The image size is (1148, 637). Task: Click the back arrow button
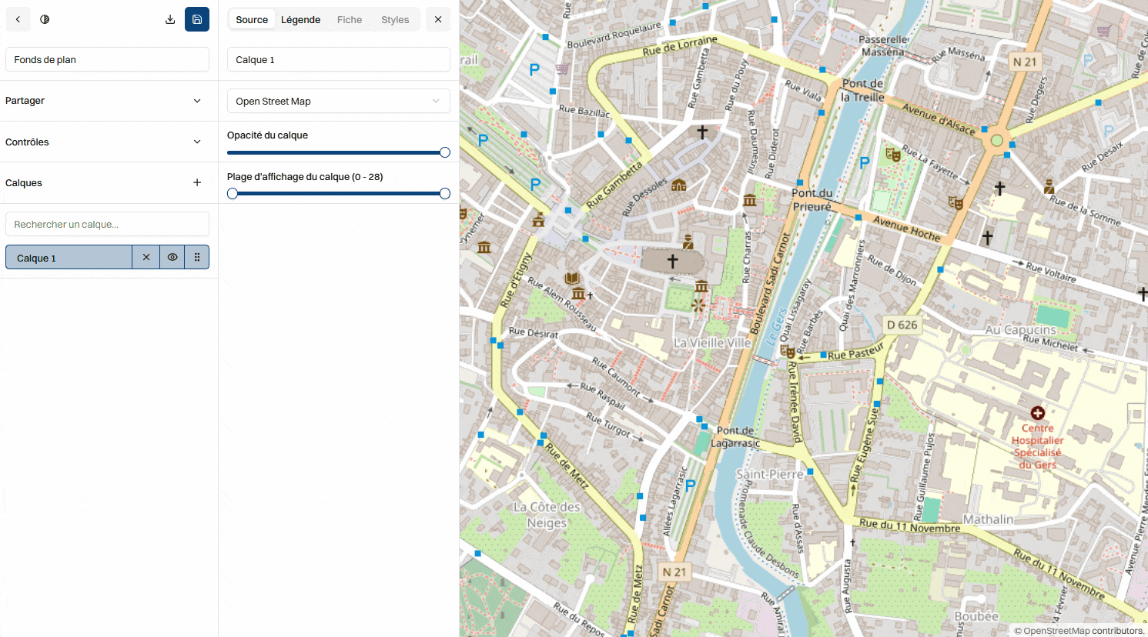pyautogui.click(x=18, y=19)
